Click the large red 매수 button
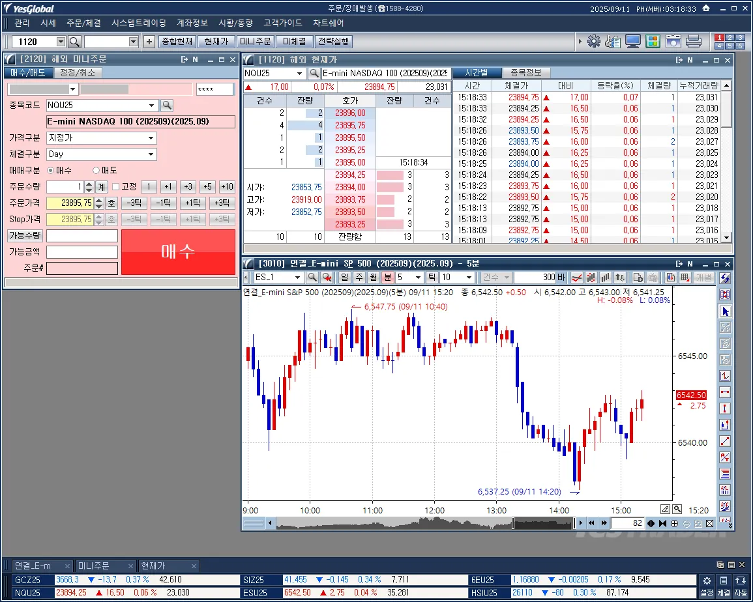Screen dimensions: 753x602 [x=178, y=252]
